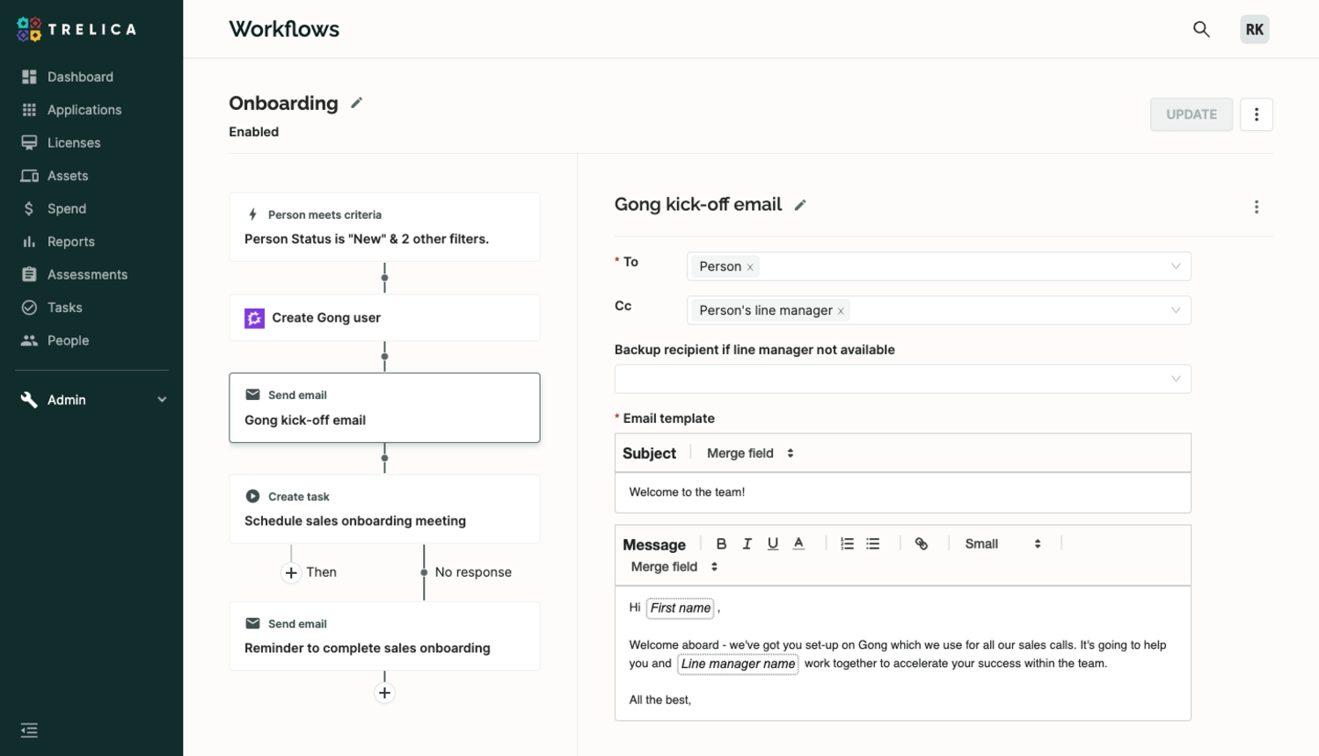Insert a bulleted list in message
Screen dimensions: 1319x756
872,544
